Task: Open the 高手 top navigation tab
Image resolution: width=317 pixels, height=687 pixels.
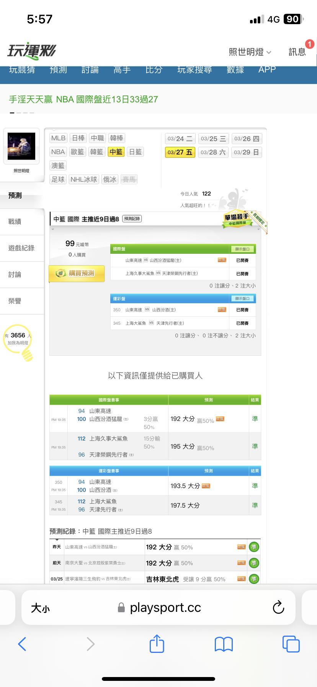Action: coord(122,70)
